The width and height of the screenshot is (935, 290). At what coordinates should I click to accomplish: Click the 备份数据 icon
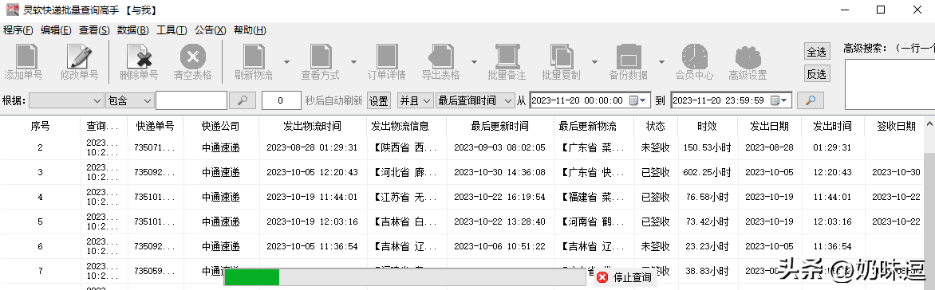(629, 57)
